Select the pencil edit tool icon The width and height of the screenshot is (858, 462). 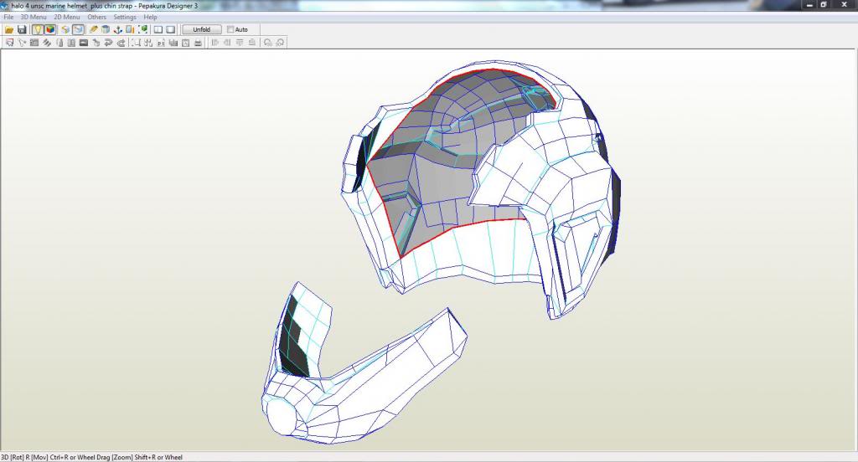pos(93,29)
